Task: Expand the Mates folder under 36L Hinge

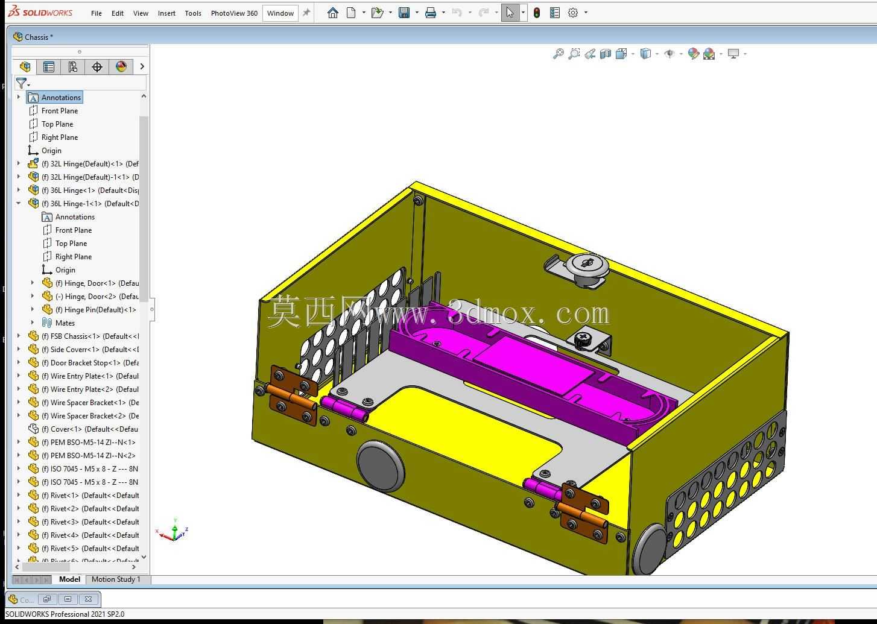Action: [x=33, y=323]
